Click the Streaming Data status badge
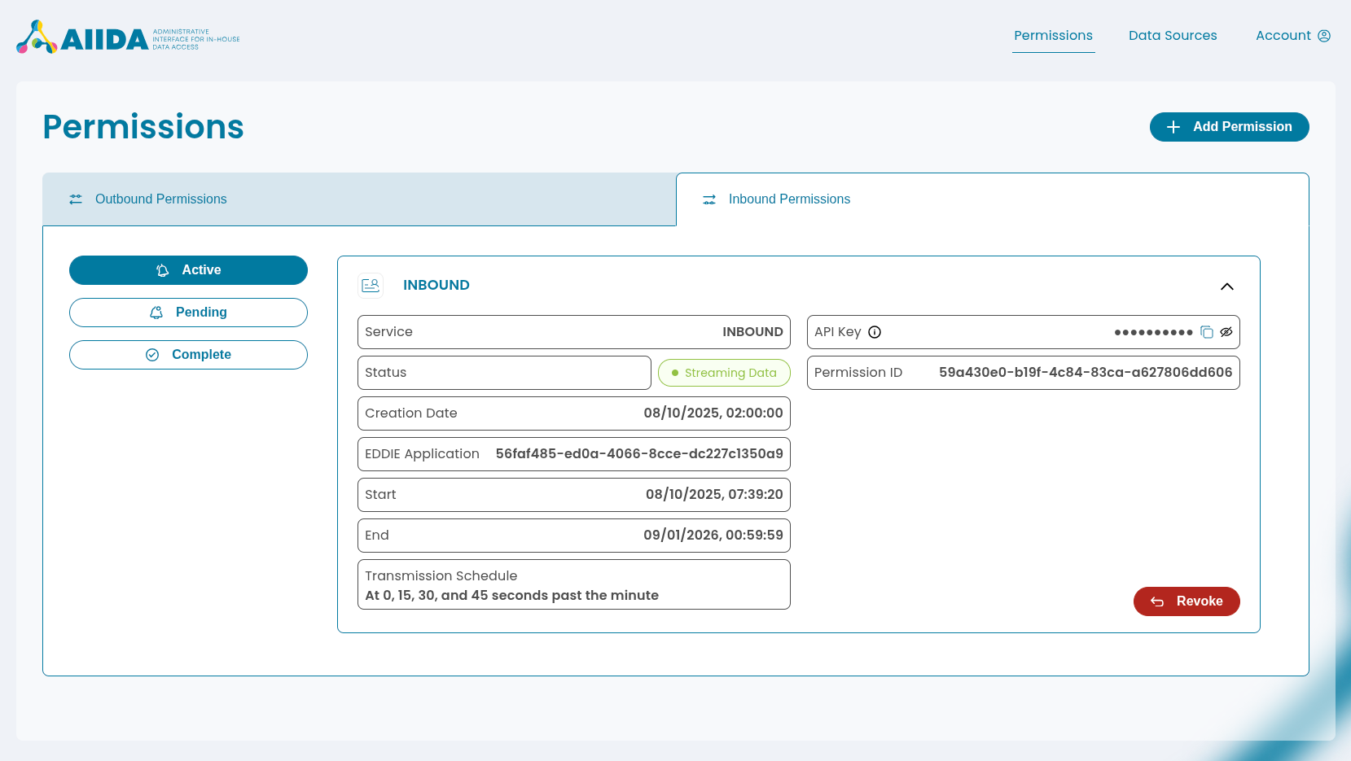 pos(724,373)
